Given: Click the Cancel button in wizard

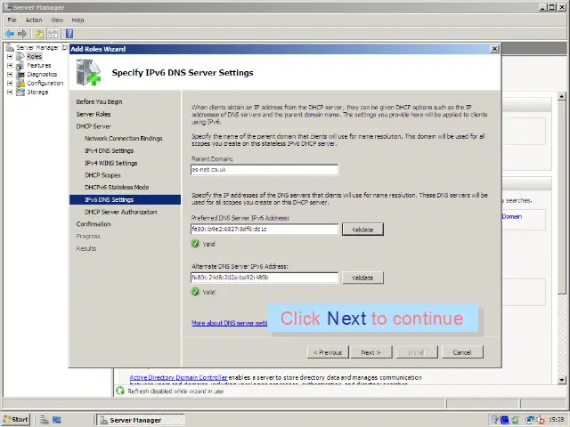Looking at the screenshot, I should point(462,352).
